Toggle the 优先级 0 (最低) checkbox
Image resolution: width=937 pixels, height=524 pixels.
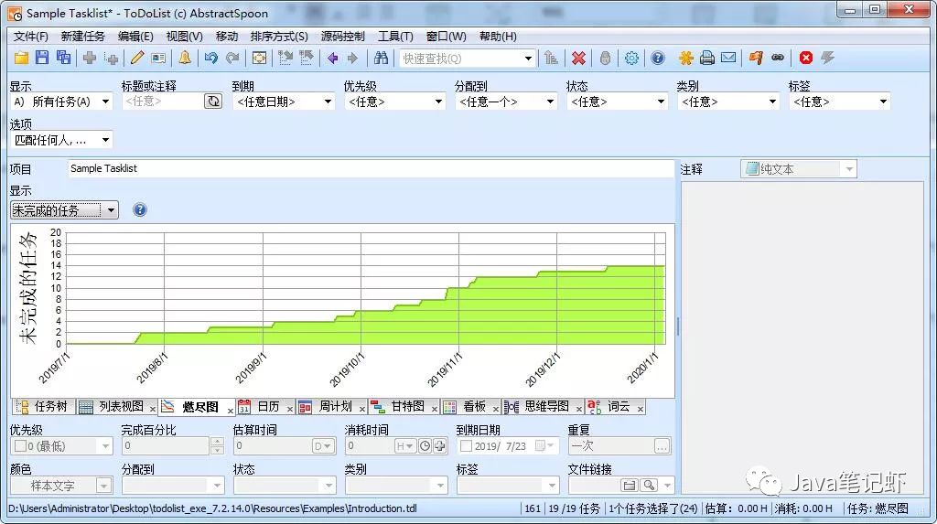(x=20, y=445)
